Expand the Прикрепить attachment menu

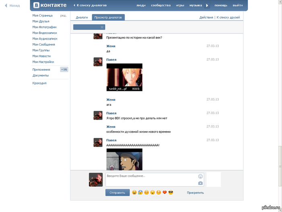click(x=195, y=193)
